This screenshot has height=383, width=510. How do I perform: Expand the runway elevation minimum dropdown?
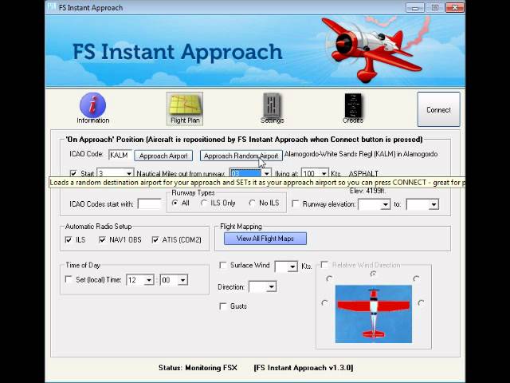(x=386, y=204)
